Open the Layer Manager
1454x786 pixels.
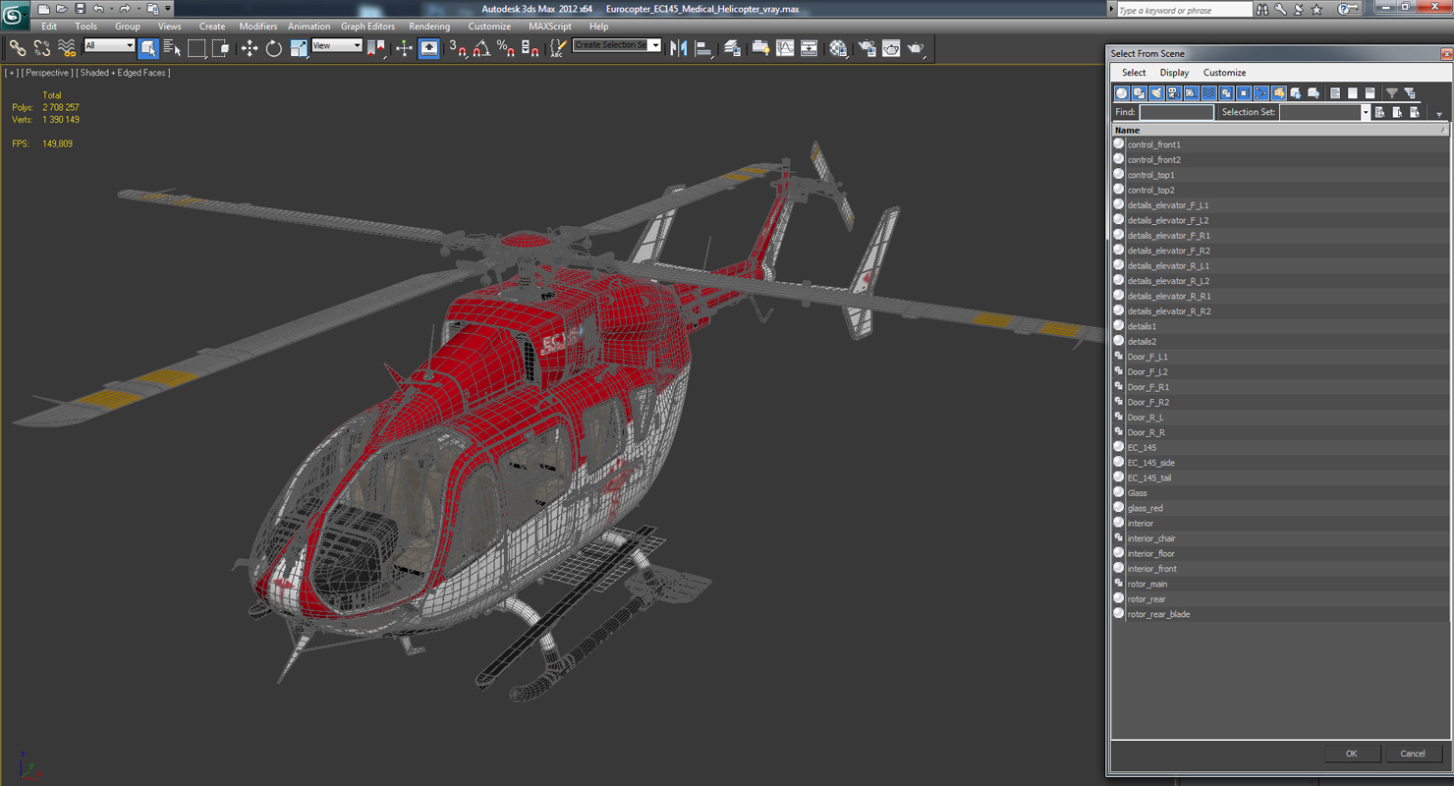[x=732, y=48]
